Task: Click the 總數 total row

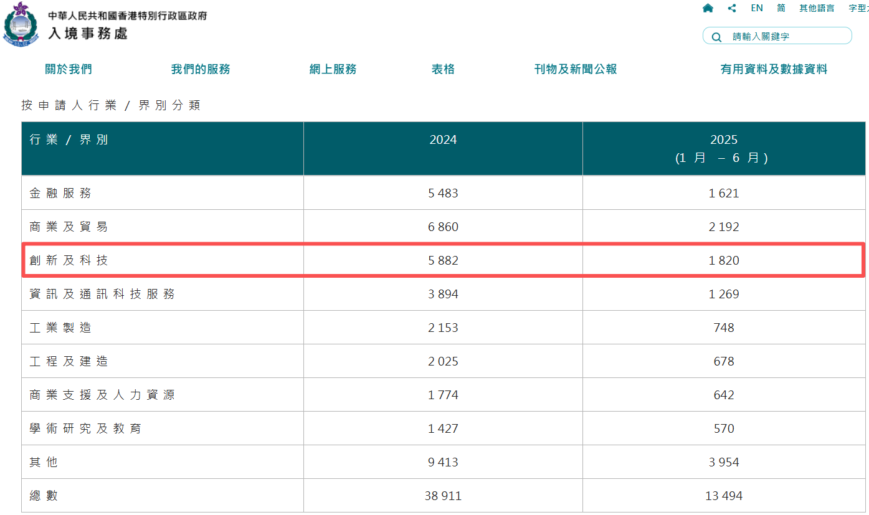Action: tap(43, 495)
